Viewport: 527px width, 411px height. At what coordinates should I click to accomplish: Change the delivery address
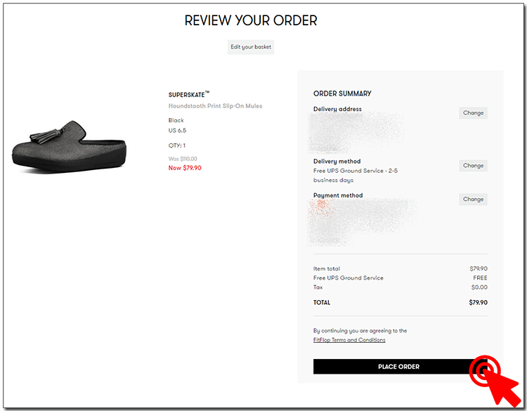click(473, 112)
